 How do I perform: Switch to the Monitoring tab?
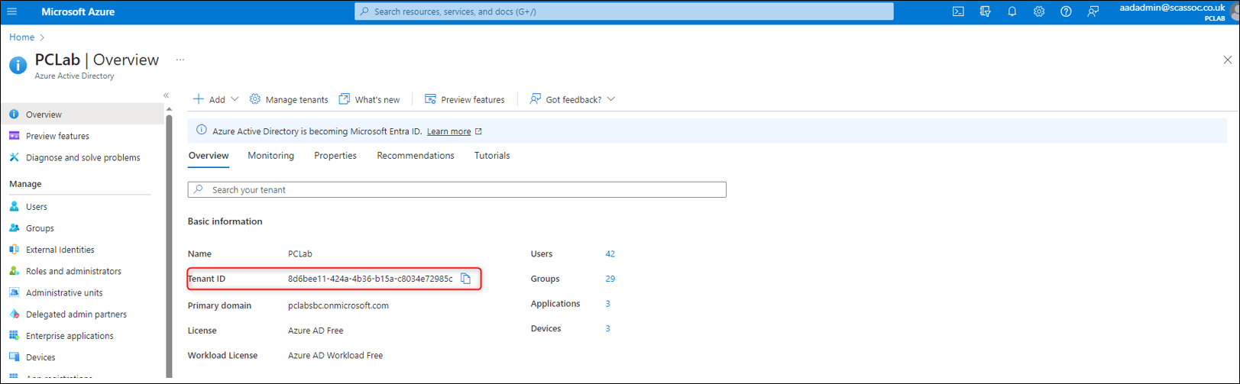pos(270,156)
